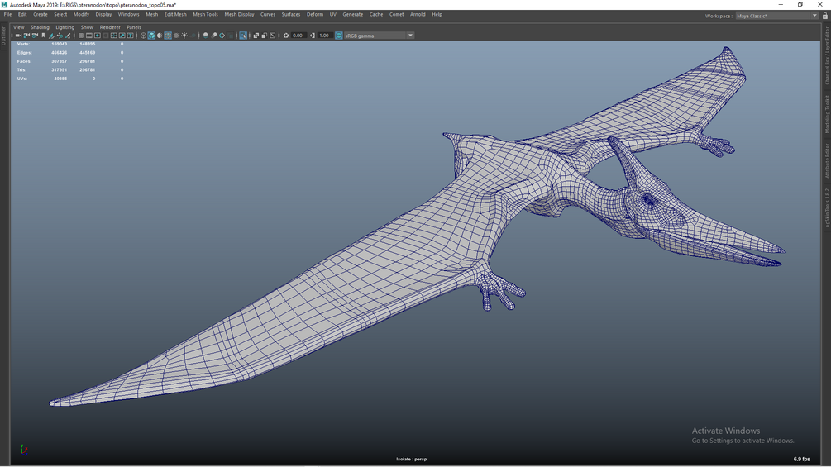Click the gamma icon beside 1.00

coord(313,36)
